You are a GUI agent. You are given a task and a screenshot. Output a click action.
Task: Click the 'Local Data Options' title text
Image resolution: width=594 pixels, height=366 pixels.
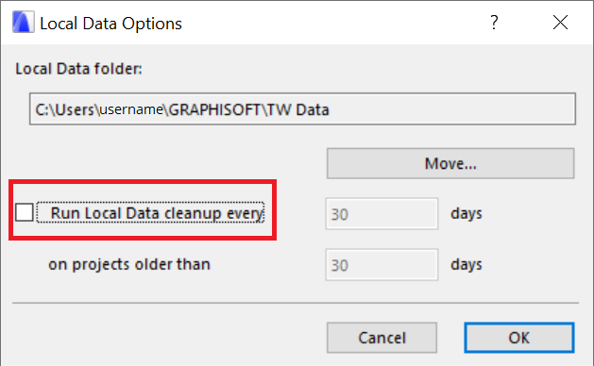pos(111,24)
